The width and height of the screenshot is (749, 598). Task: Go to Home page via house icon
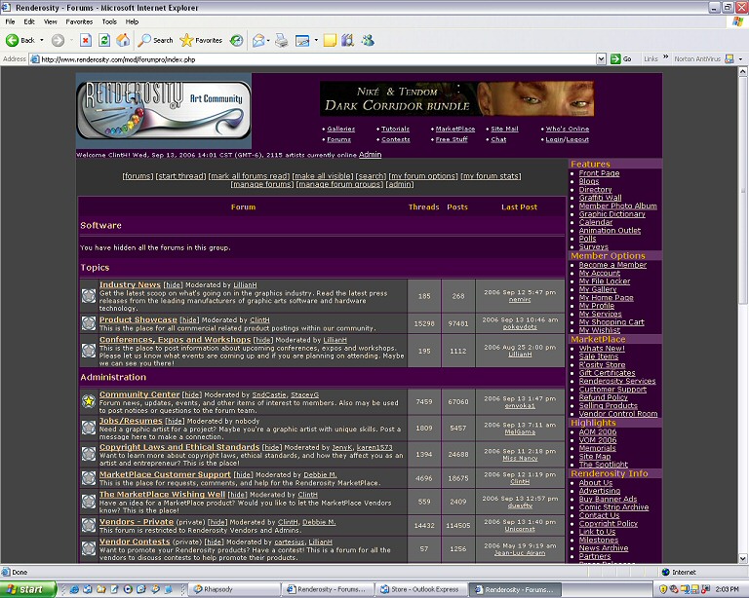[x=123, y=40]
